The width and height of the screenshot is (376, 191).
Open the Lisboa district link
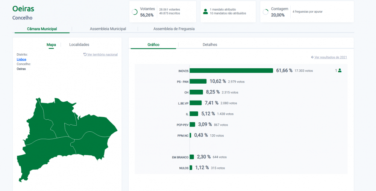21,59
